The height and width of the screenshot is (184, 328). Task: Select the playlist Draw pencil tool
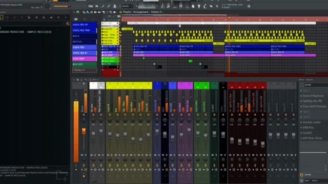coord(84,12)
